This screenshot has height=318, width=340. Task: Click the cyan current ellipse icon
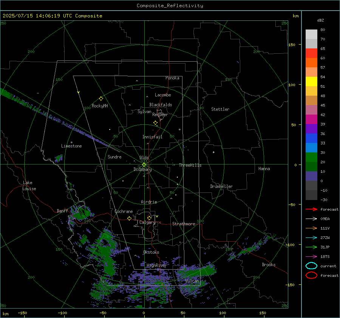311,266
